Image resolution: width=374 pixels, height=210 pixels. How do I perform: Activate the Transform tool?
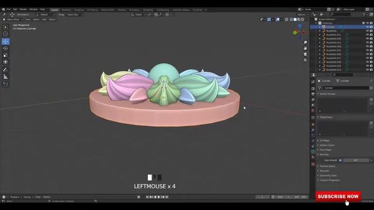[5, 62]
